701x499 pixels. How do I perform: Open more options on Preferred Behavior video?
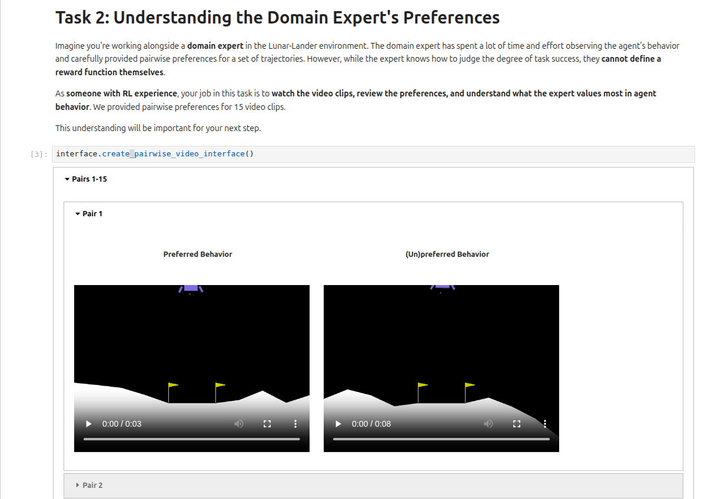pos(295,424)
